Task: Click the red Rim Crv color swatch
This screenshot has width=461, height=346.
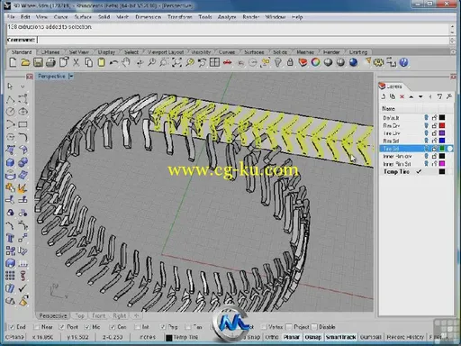Action: pyautogui.click(x=442, y=125)
